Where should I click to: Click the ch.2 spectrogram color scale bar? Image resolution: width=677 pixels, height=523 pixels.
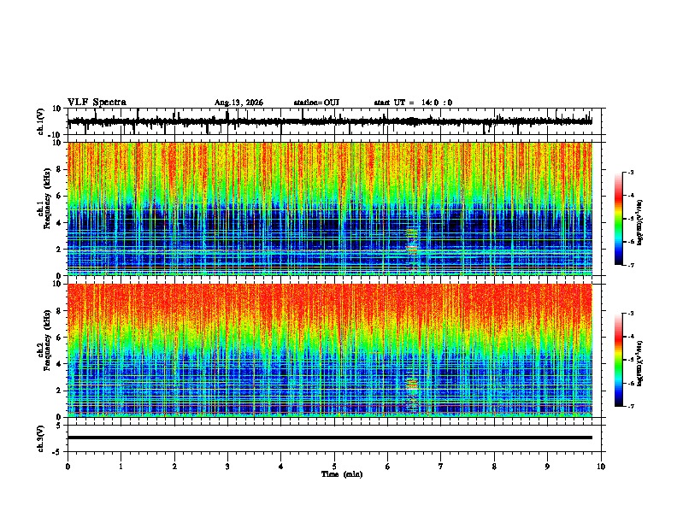618,360
